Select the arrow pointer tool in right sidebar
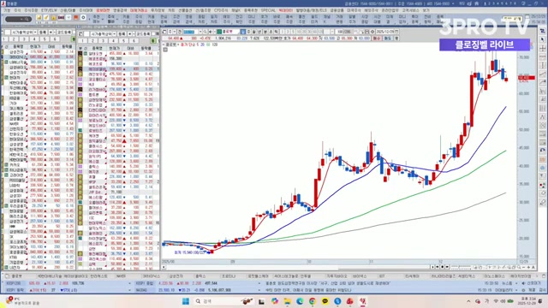This screenshot has height=308, width=548. coord(542,40)
